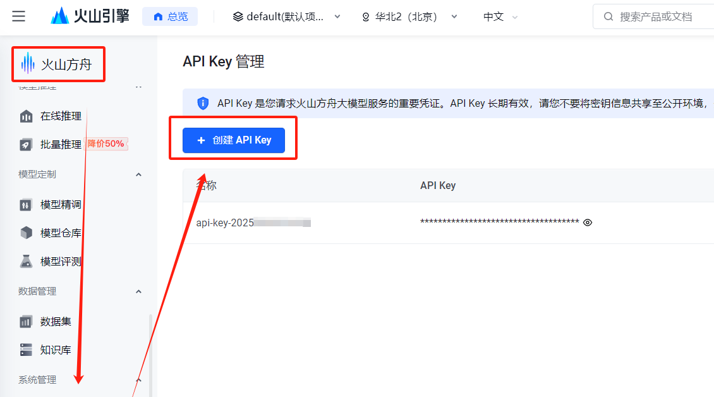Click the layers icon beside default project
This screenshot has height=397, width=714.
coord(238,17)
